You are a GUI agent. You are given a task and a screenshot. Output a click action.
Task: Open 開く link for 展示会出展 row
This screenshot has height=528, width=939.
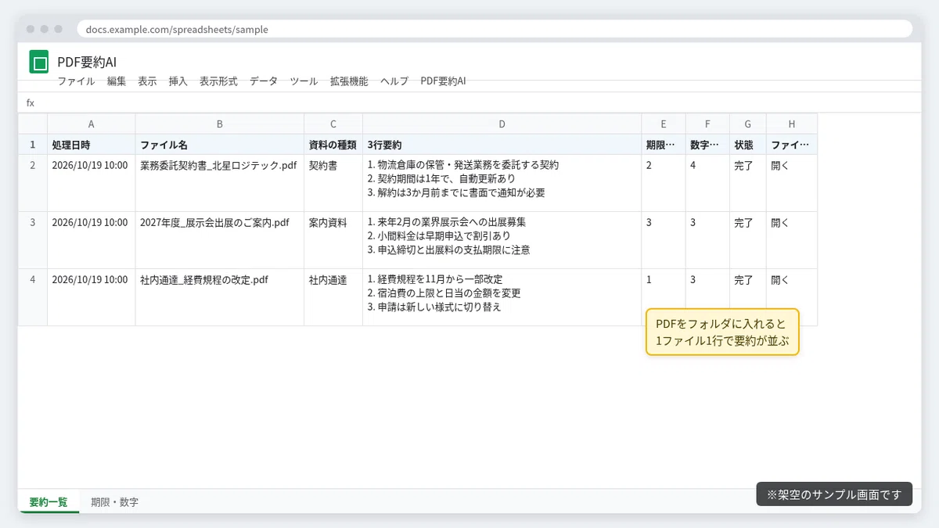coord(780,223)
